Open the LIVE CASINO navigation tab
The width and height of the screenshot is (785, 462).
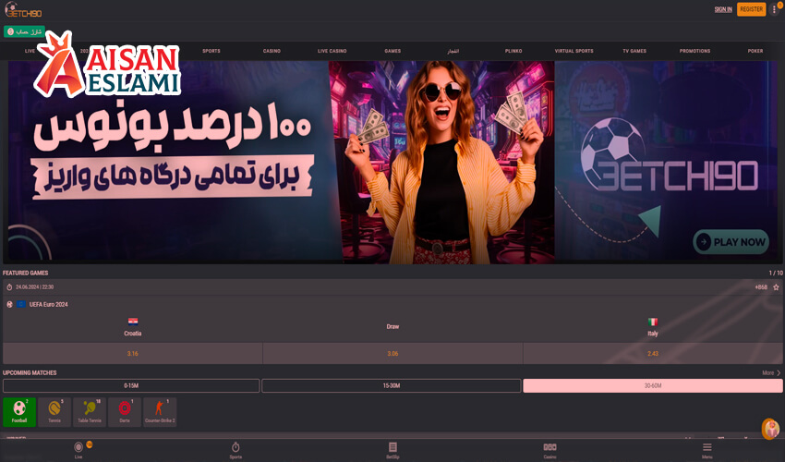pos(332,51)
